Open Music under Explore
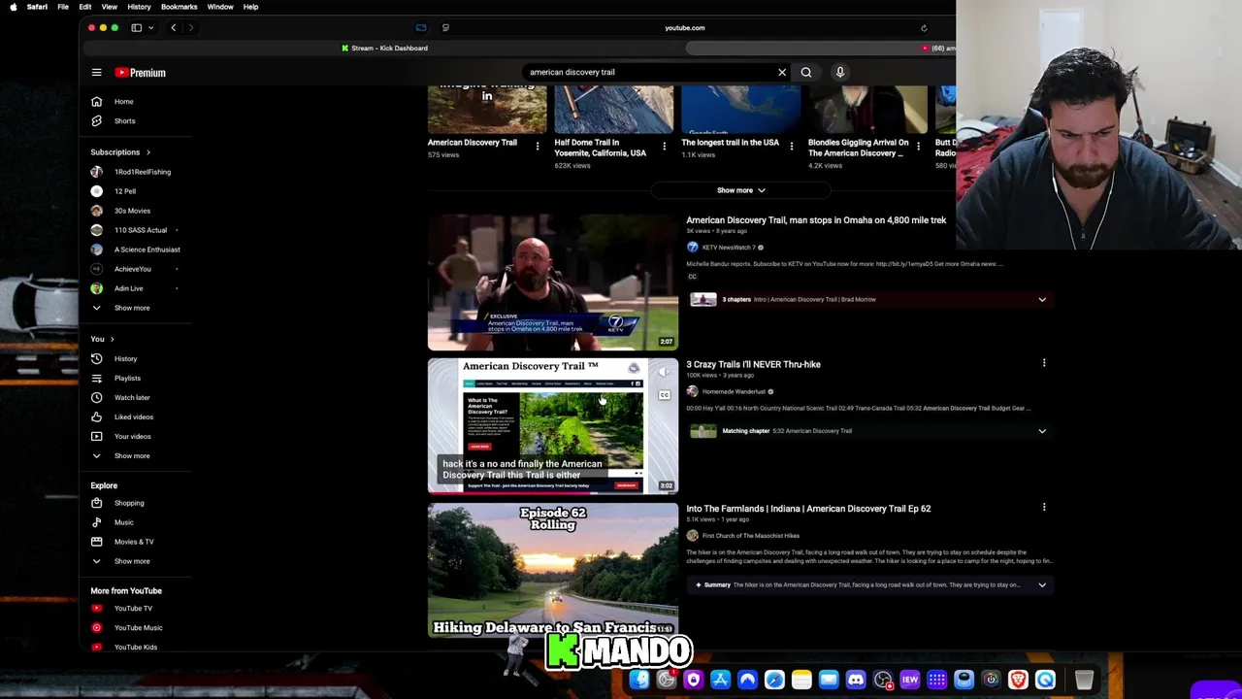The width and height of the screenshot is (1242, 699). tap(123, 522)
